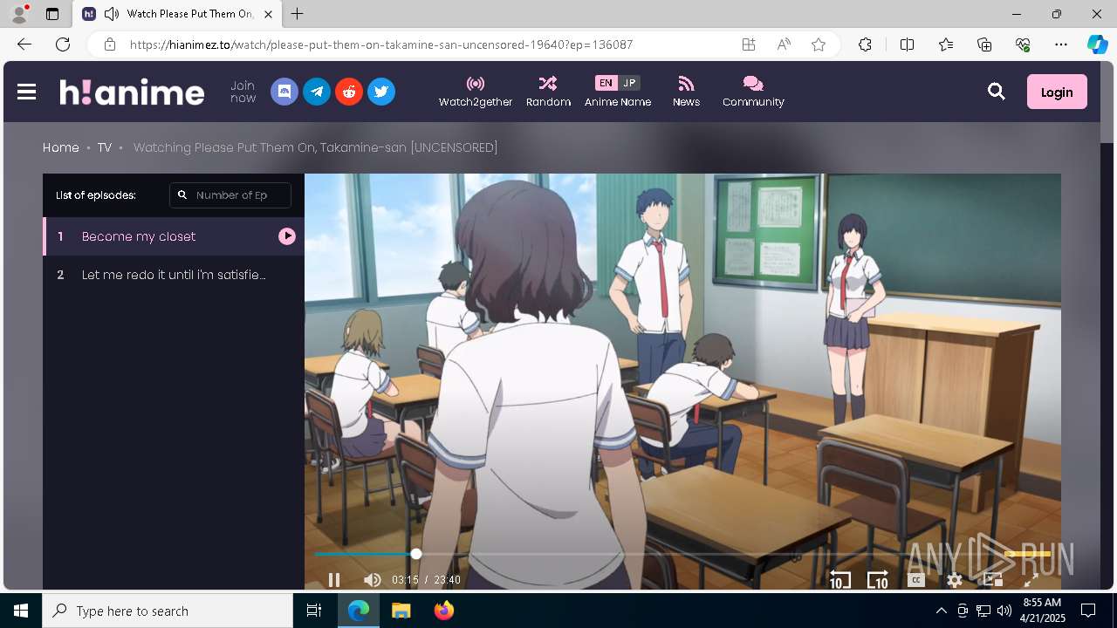Open video player settings
The image size is (1117, 628).
pos(955,580)
